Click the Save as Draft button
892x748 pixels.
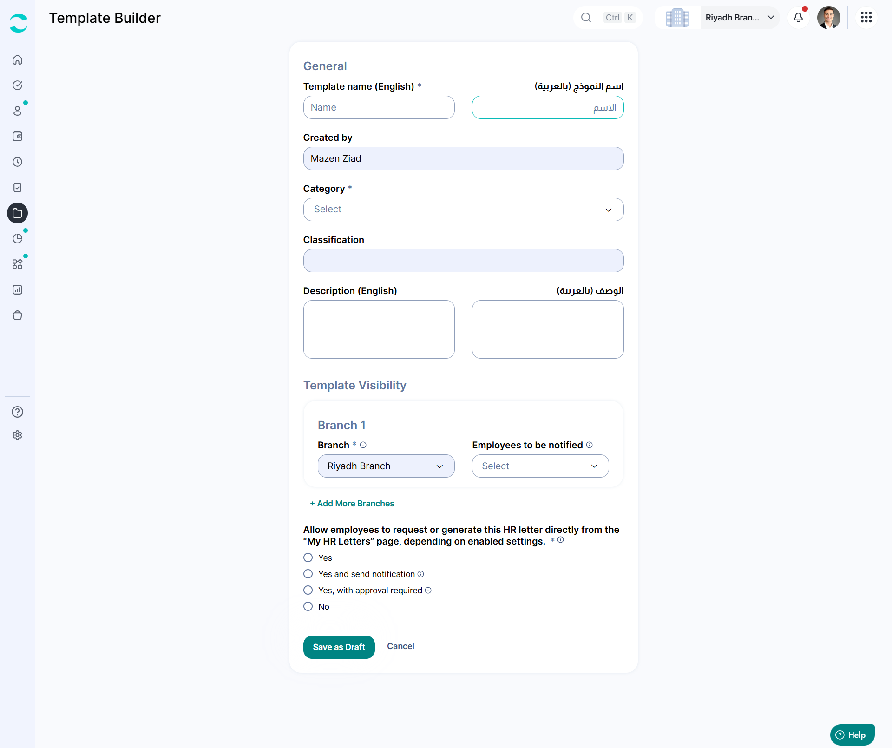[x=339, y=647]
